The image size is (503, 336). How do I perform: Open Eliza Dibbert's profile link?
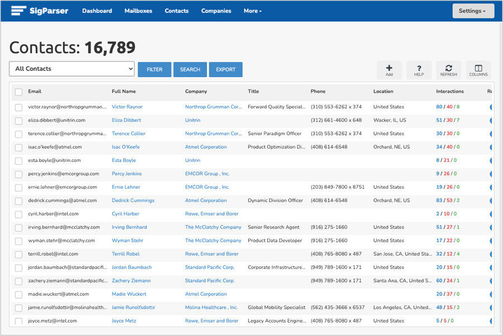tap(126, 120)
